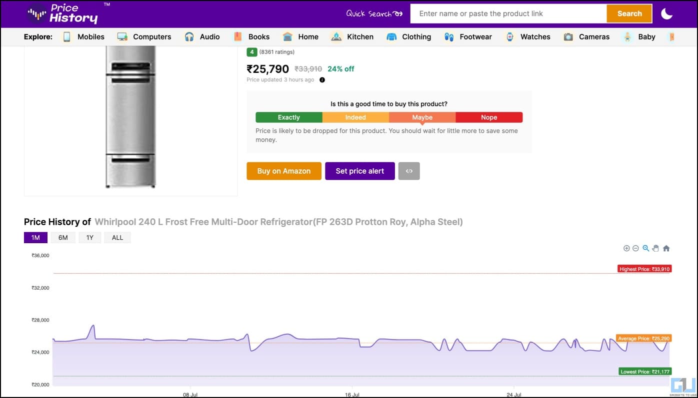Open the Baby category
Viewport: 698px width, 398px height.
646,37
